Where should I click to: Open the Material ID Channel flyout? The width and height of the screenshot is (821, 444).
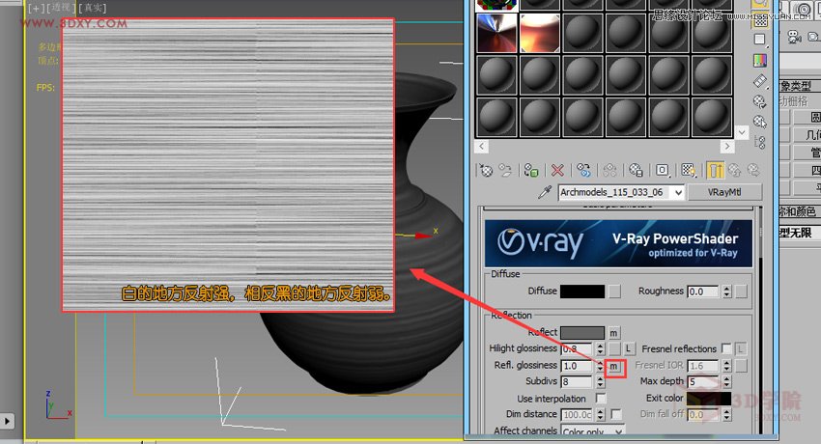663,171
